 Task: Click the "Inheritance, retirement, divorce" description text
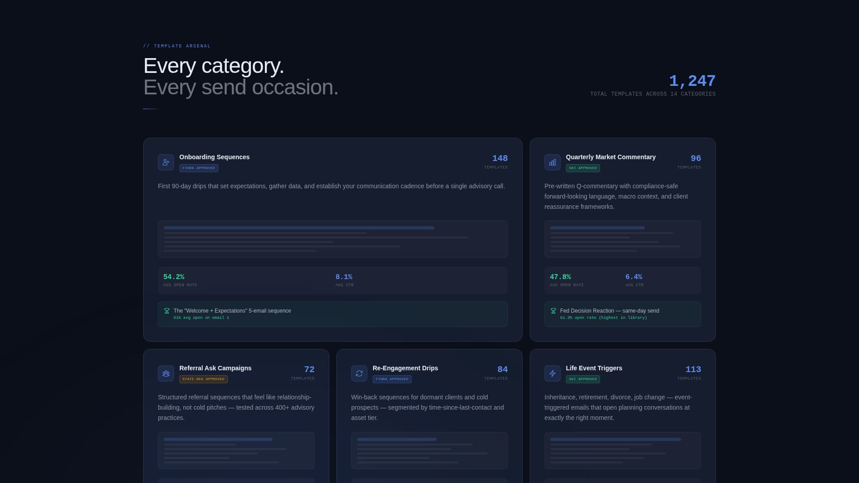point(618,407)
